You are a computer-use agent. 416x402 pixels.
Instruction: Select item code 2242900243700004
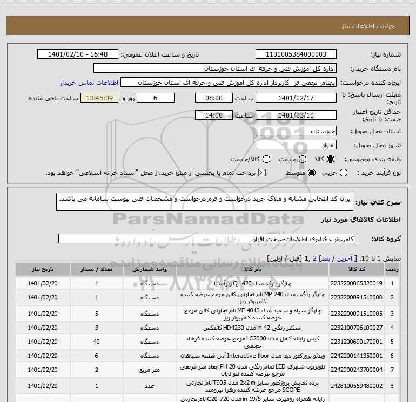point(357,370)
